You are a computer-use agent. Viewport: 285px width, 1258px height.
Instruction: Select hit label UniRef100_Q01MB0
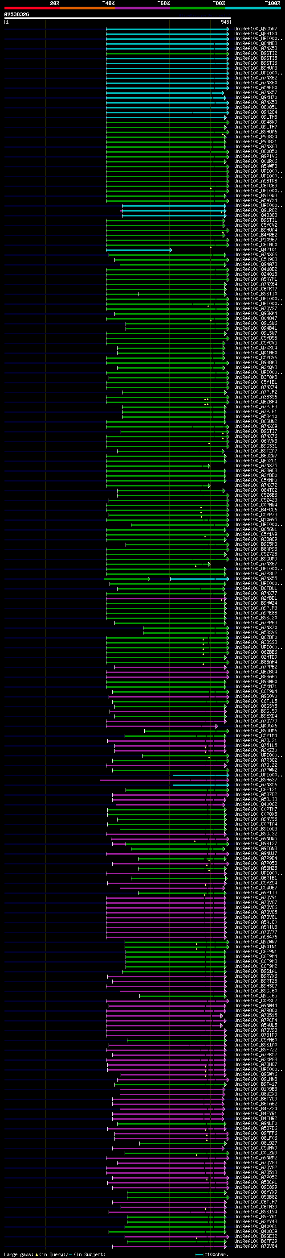coord(256,353)
